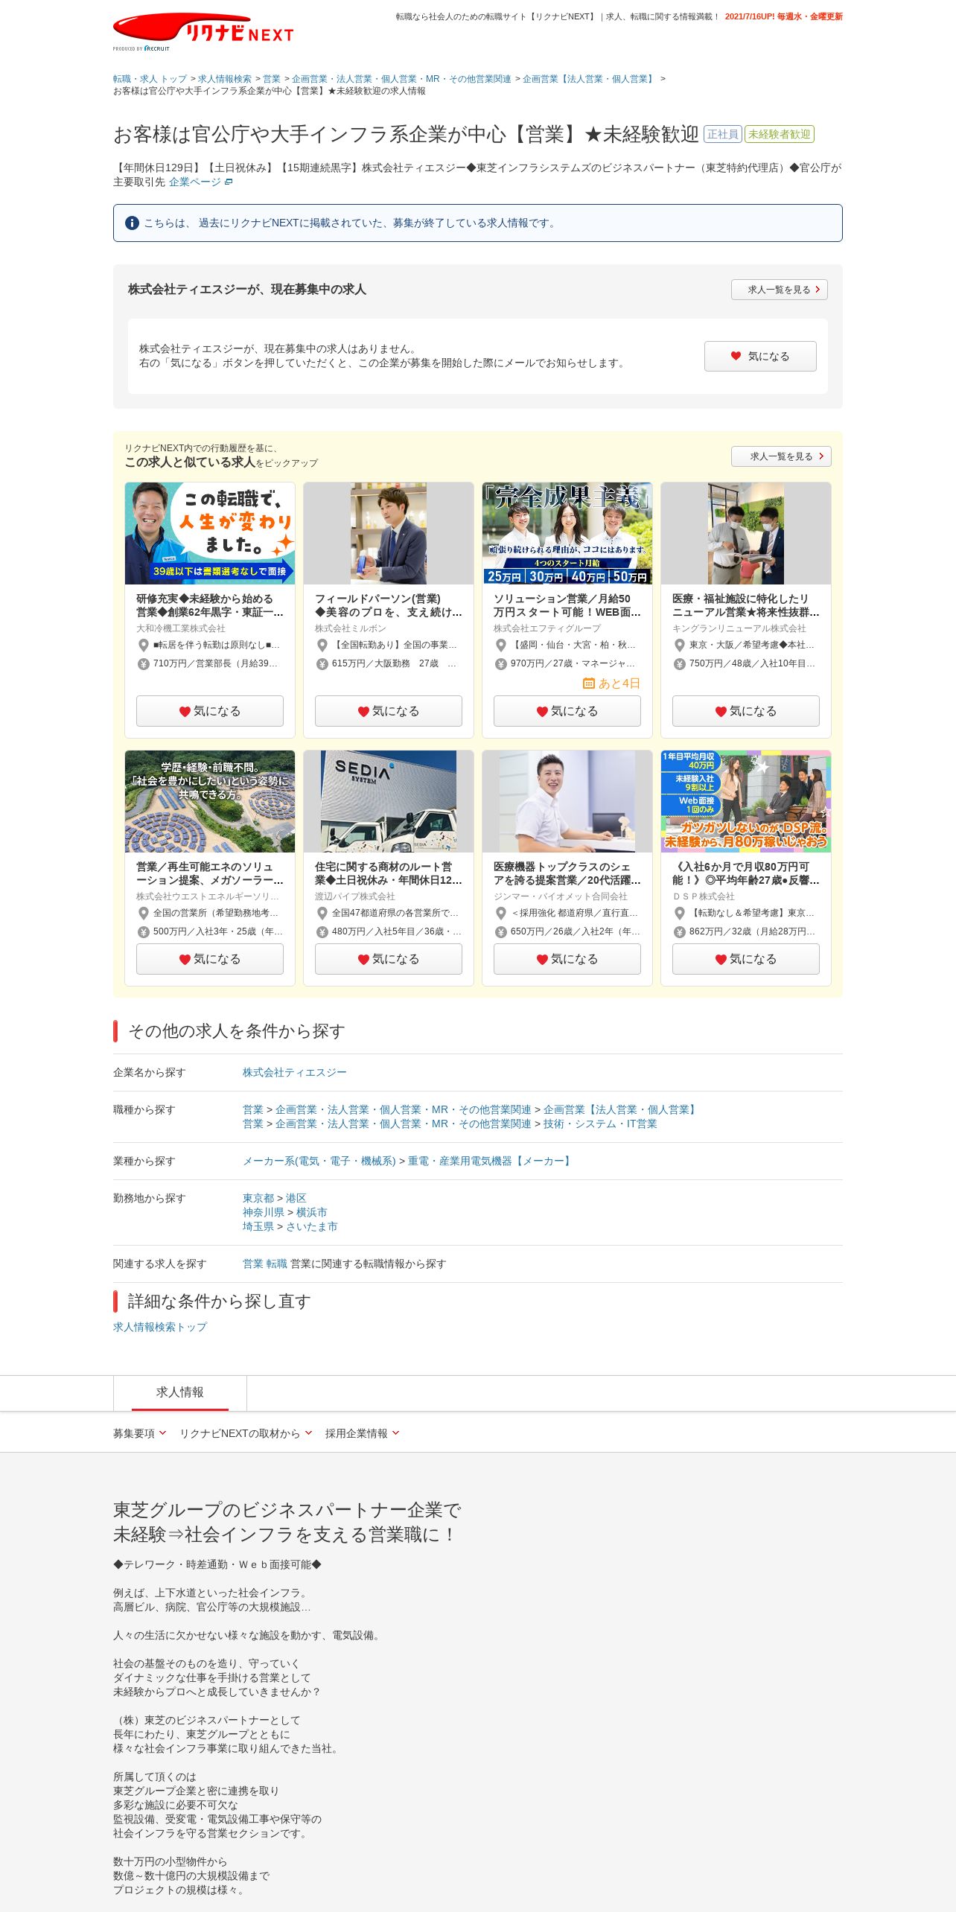The image size is (956, 1912).
Task: Open 企画営業【法人営業・個人営業】 breadcrumb link
Action: point(589,79)
